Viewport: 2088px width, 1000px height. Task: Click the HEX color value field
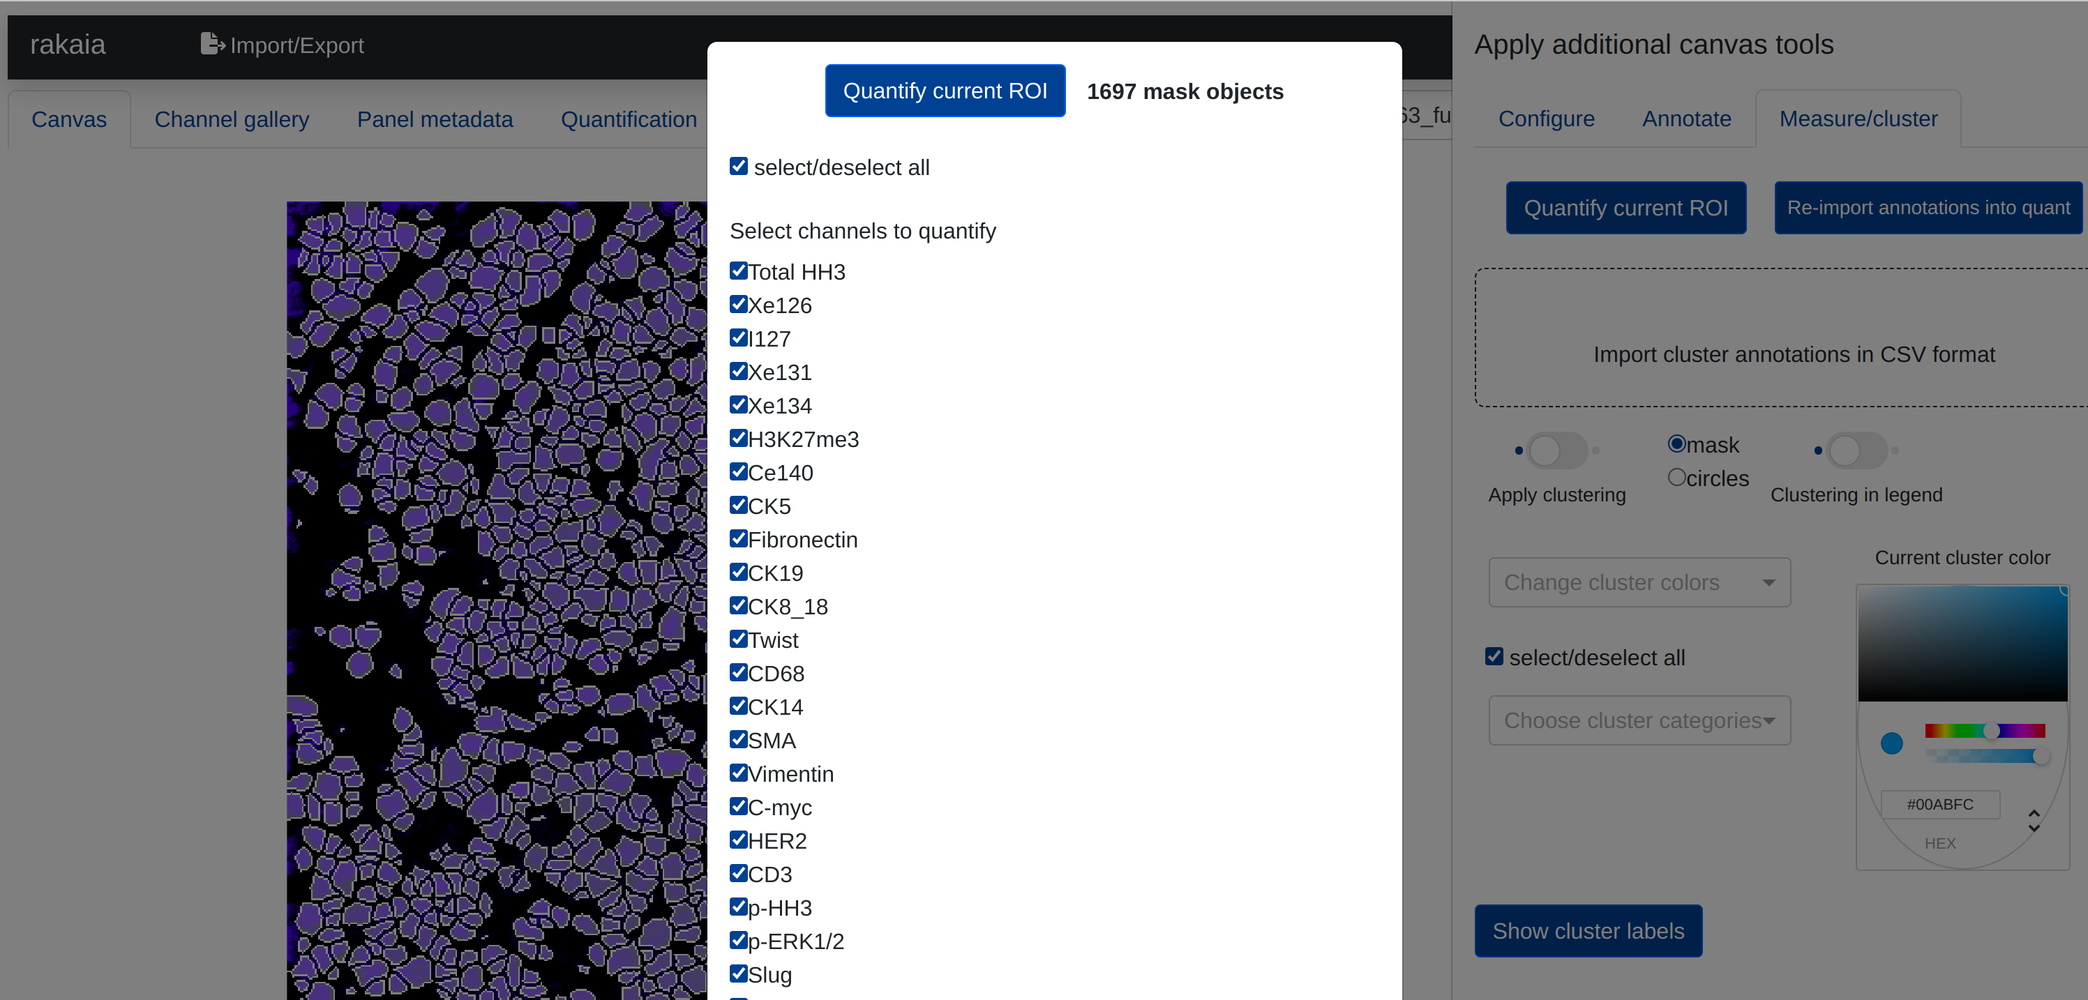[1939, 804]
